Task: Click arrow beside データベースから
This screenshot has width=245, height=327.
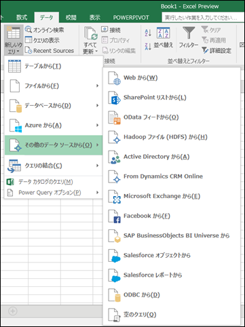Action: click(98, 105)
